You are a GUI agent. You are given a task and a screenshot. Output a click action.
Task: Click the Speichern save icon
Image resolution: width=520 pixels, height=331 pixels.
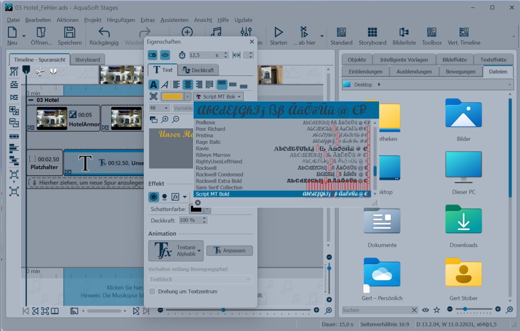click(70, 33)
